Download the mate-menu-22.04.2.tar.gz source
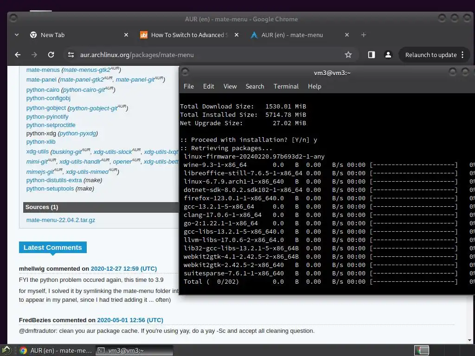This screenshot has width=475, height=356. 61,220
